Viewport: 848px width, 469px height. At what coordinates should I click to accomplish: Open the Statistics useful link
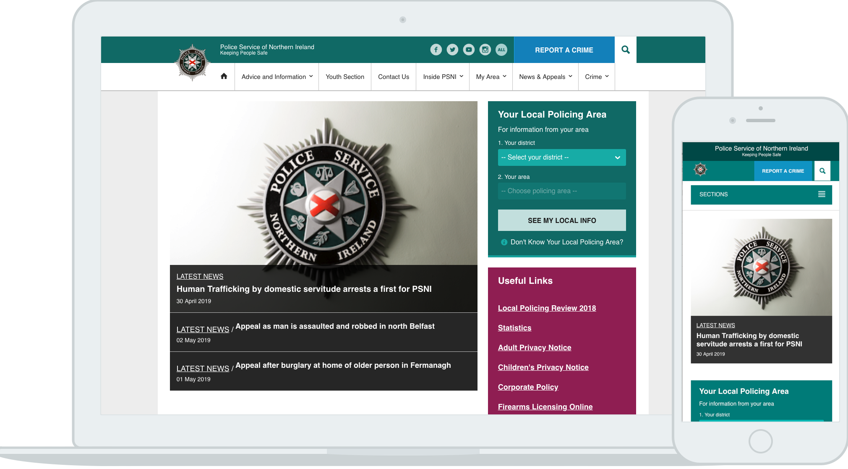tap(514, 328)
